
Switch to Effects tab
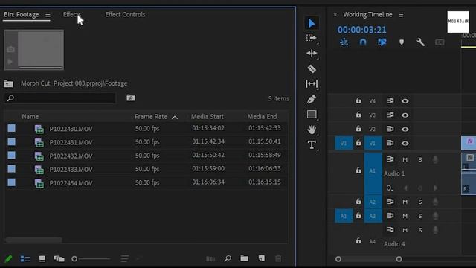click(72, 15)
